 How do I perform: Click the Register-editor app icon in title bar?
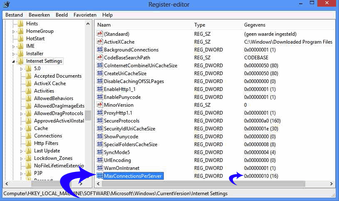click(7, 4)
